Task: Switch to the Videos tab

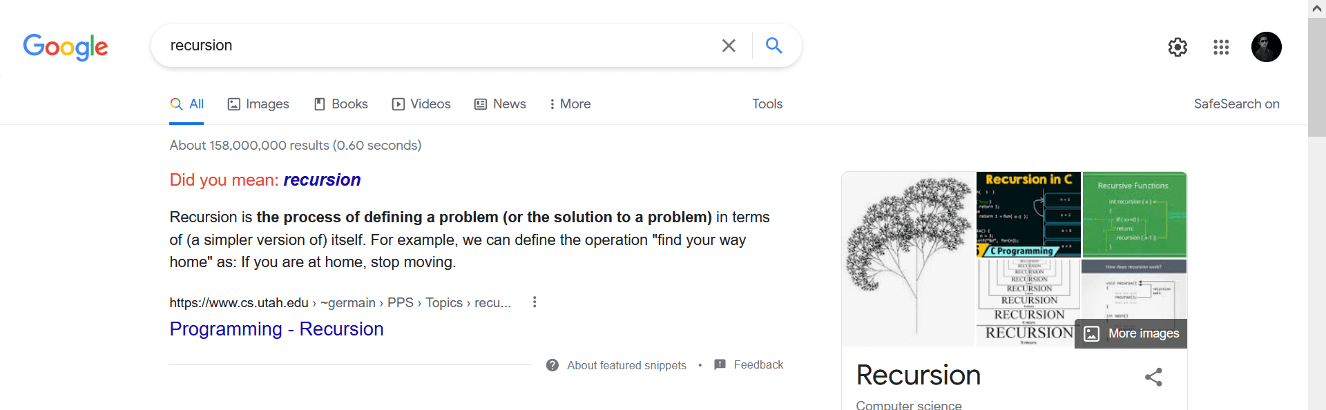Action: click(421, 104)
